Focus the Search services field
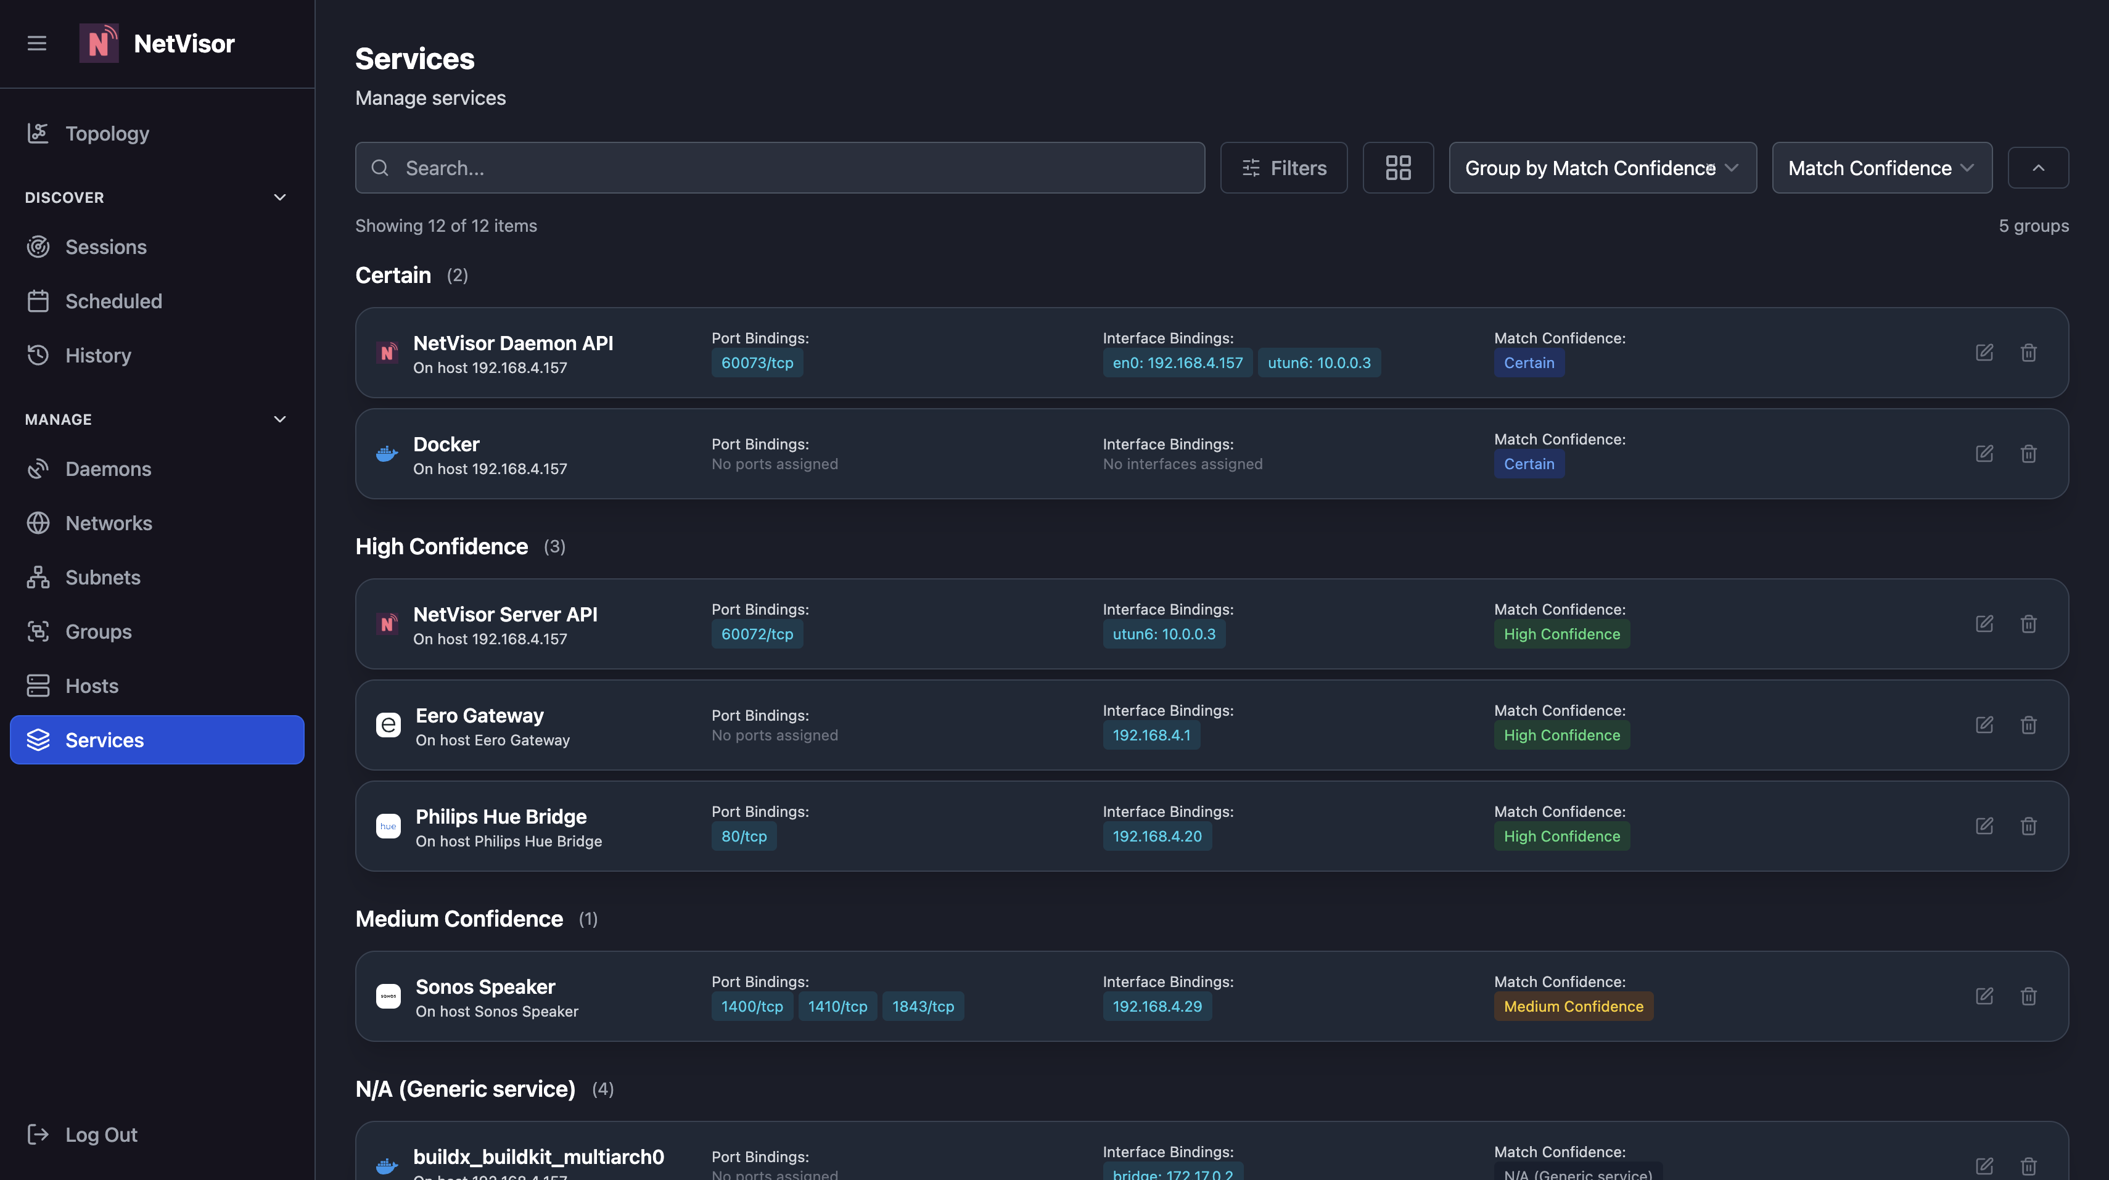 click(779, 168)
